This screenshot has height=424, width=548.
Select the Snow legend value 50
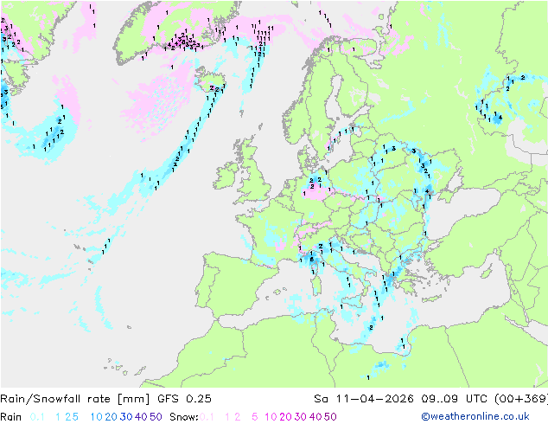click(330, 417)
